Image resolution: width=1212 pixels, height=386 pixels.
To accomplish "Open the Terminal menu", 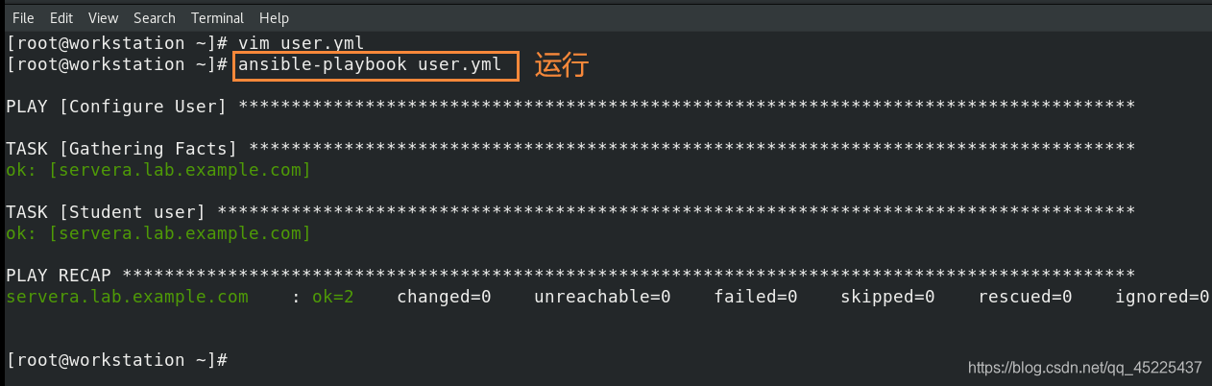I will click(217, 18).
